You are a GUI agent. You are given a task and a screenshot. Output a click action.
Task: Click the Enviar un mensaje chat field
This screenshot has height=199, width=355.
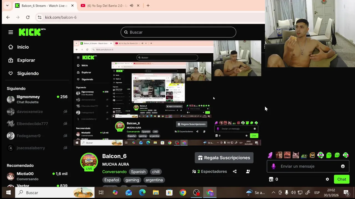click(308, 166)
